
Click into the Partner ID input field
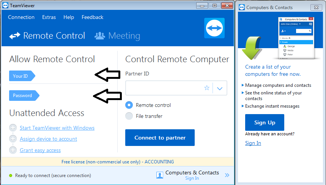(164, 88)
